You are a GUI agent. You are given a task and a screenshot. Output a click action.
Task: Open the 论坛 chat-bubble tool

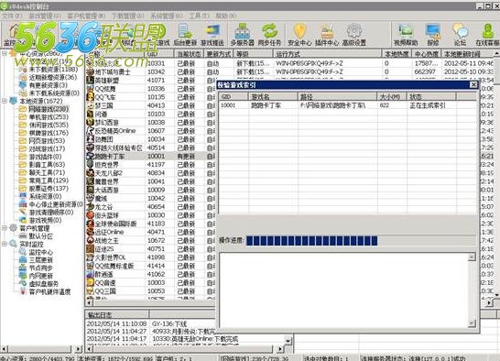click(x=460, y=35)
